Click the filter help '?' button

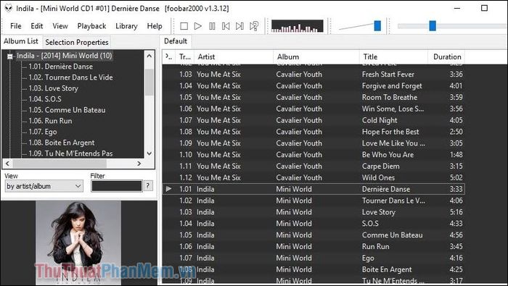[148, 186]
